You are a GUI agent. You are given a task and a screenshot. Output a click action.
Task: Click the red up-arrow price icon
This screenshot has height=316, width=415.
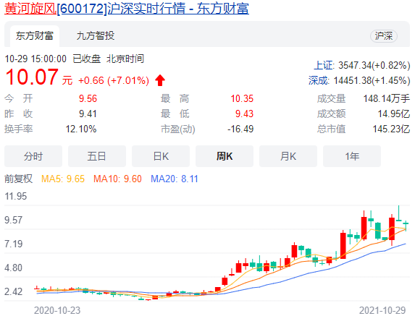click(160, 80)
